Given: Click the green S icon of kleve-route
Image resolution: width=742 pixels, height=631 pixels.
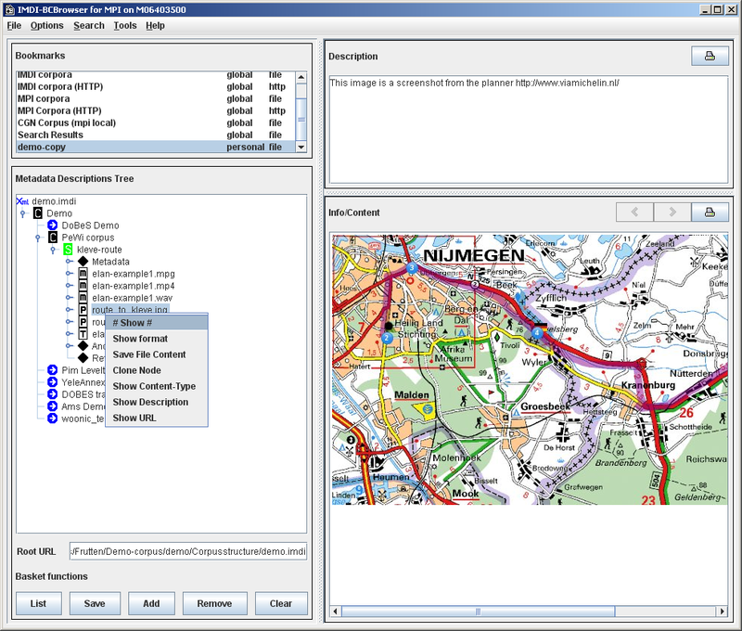Looking at the screenshot, I should coord(68,250).
